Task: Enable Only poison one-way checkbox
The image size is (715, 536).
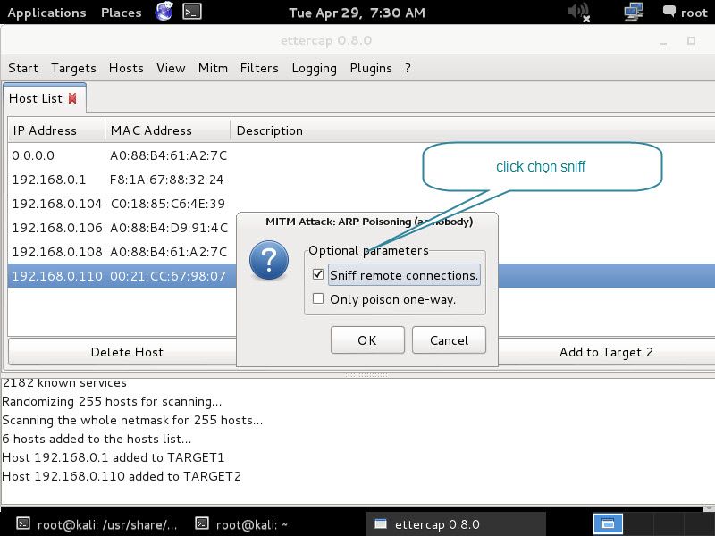Action: [x=318, y=298]
